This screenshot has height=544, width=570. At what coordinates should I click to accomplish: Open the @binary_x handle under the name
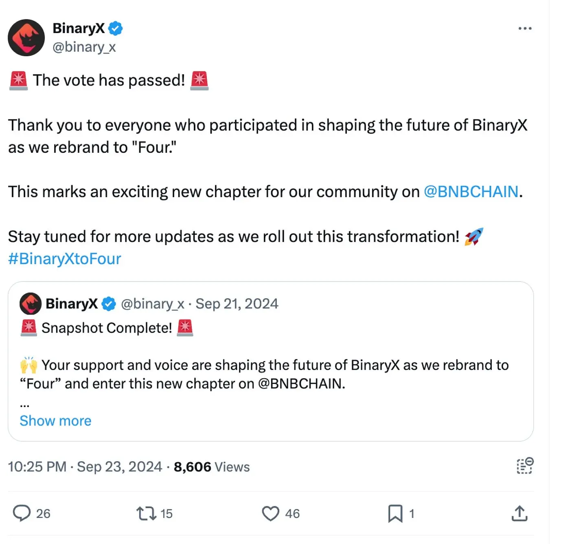coord(84,47)
